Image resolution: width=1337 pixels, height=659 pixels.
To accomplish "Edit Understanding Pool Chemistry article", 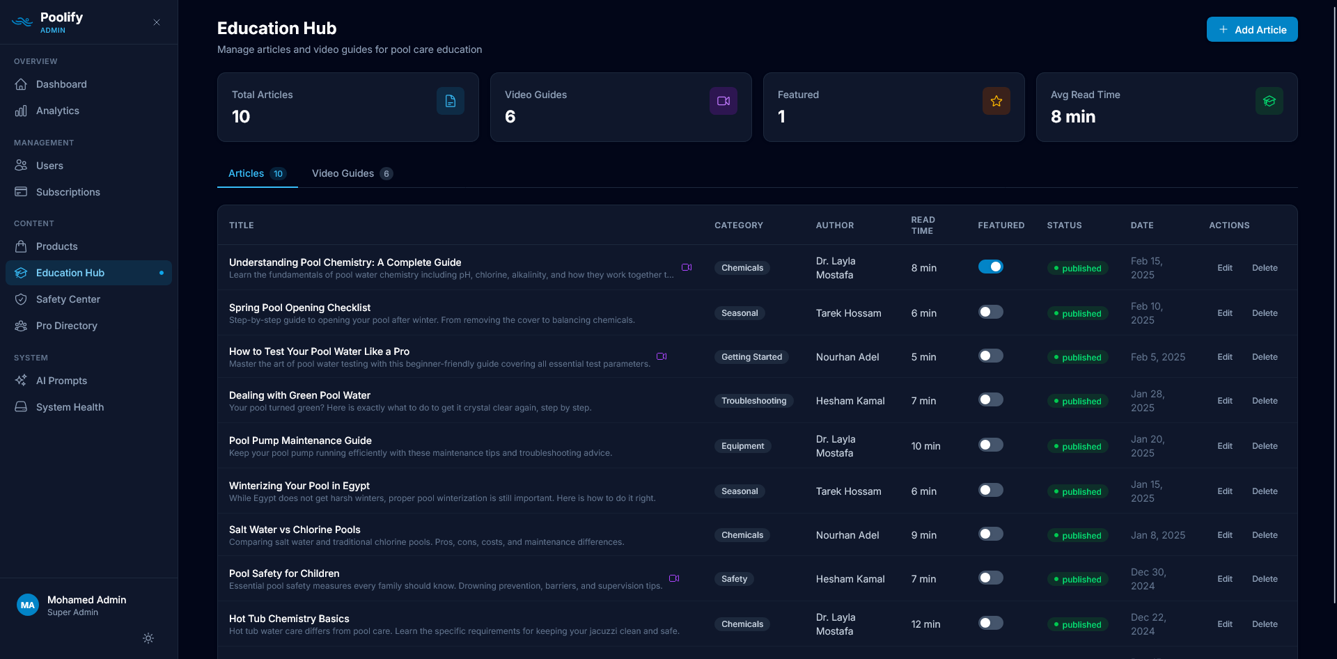I will [x=1225, y=268].
